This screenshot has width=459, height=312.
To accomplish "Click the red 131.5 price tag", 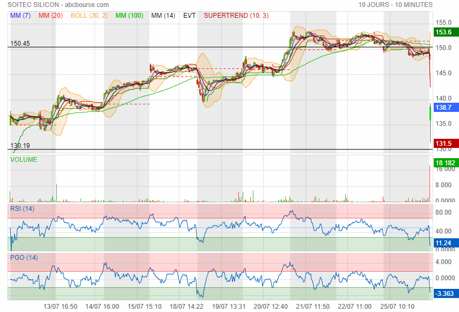I will tap(443, 143).
